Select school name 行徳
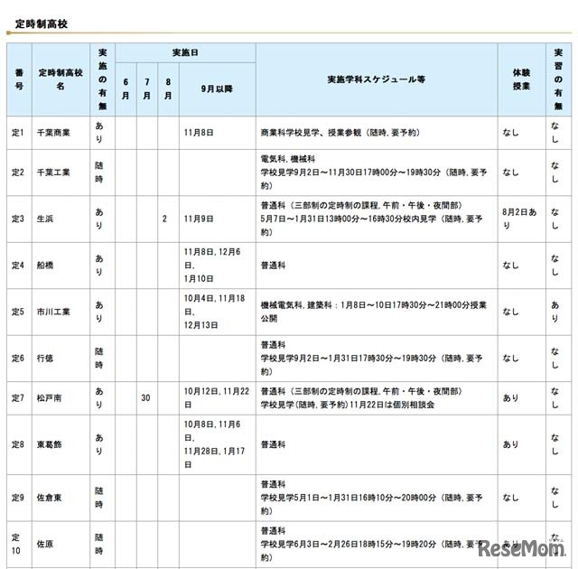This screenshot has width=578, height=569. [45, 358]
